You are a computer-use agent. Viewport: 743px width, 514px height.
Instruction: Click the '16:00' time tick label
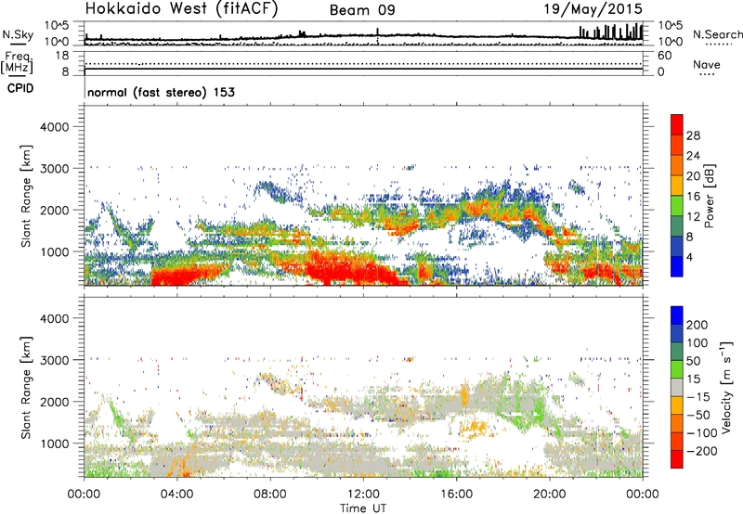pyautogui.click(x=456, y=495)
